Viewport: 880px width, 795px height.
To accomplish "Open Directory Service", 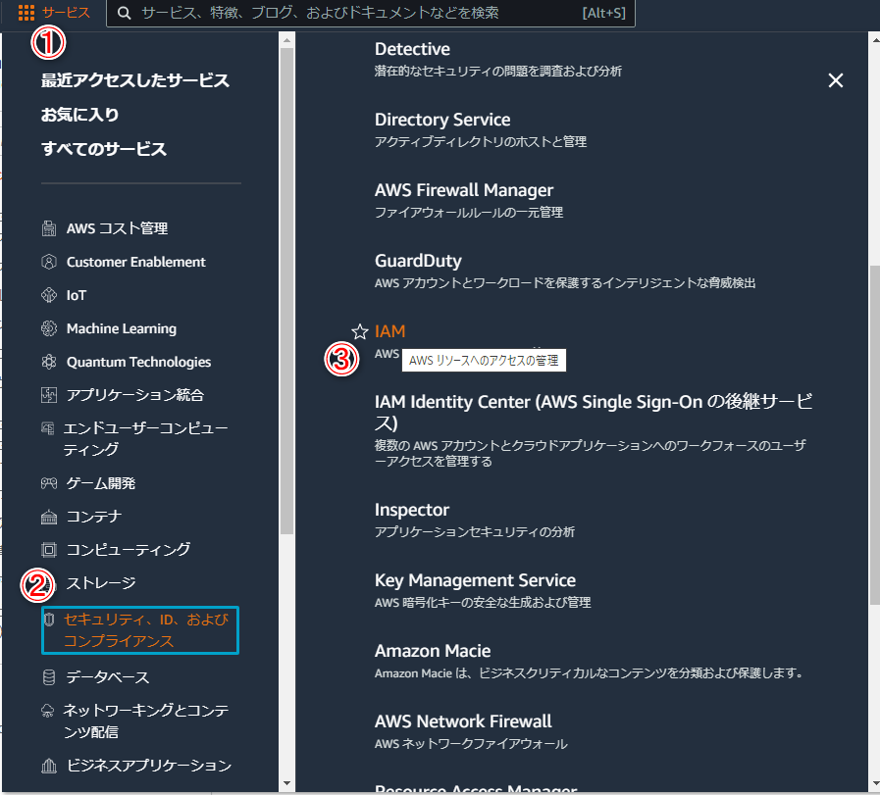I will click(x=442, y=120).
